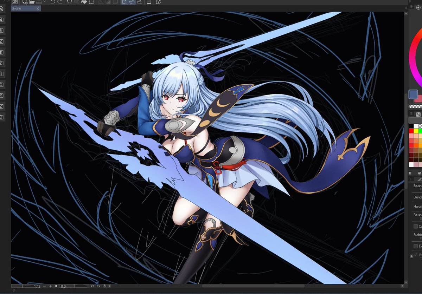Zoom out with the minus button
Image resolution: width=422 pixels, height=294 pixels.
(x=44, y=286)
